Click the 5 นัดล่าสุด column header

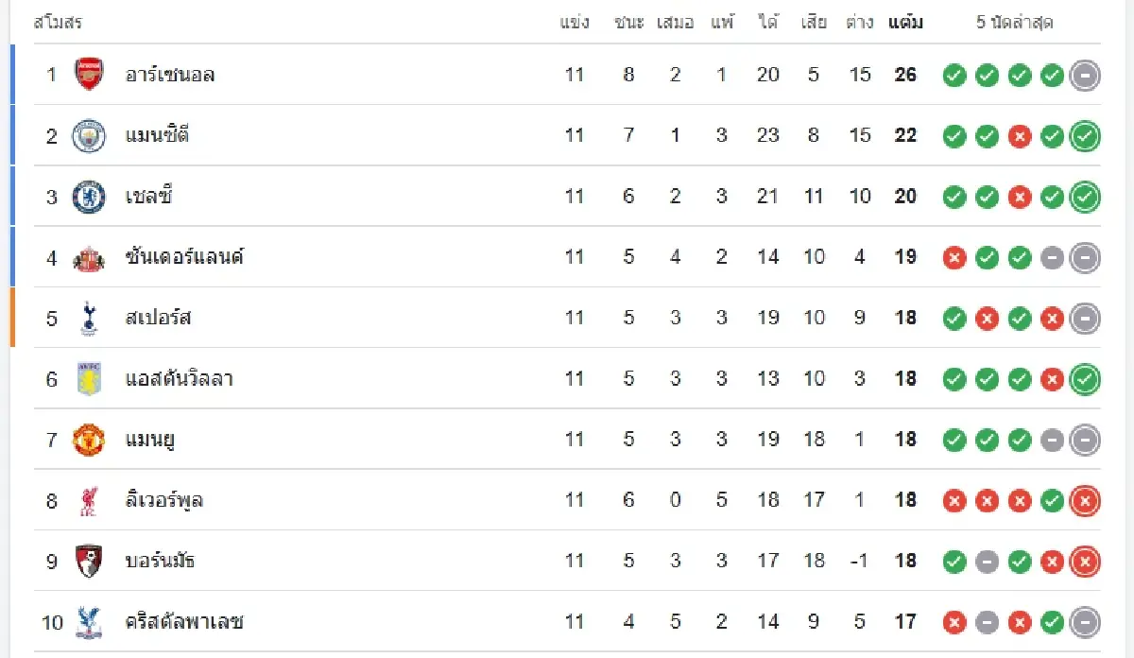click(1015, 23)
